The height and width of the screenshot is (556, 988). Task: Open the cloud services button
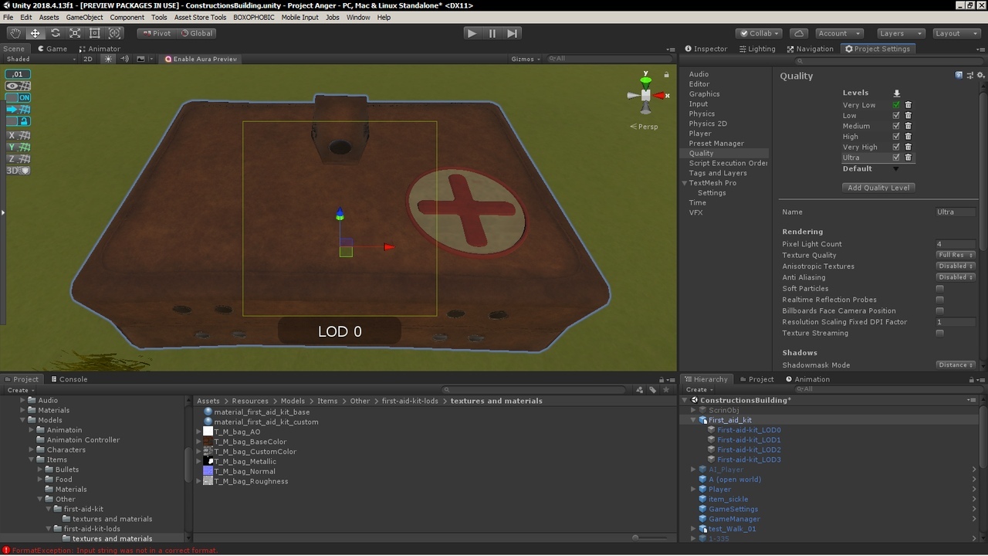point(799,33)
